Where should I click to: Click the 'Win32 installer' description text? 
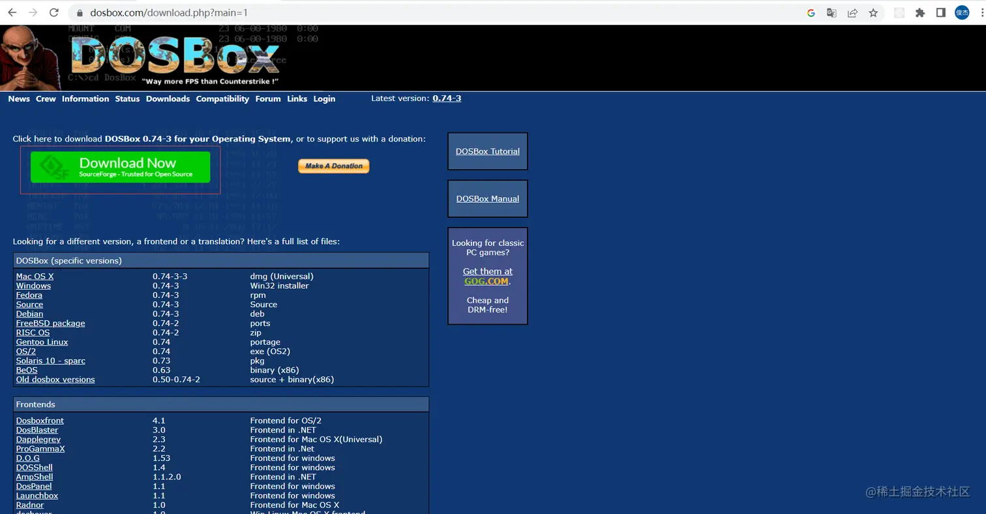point(280,286)
